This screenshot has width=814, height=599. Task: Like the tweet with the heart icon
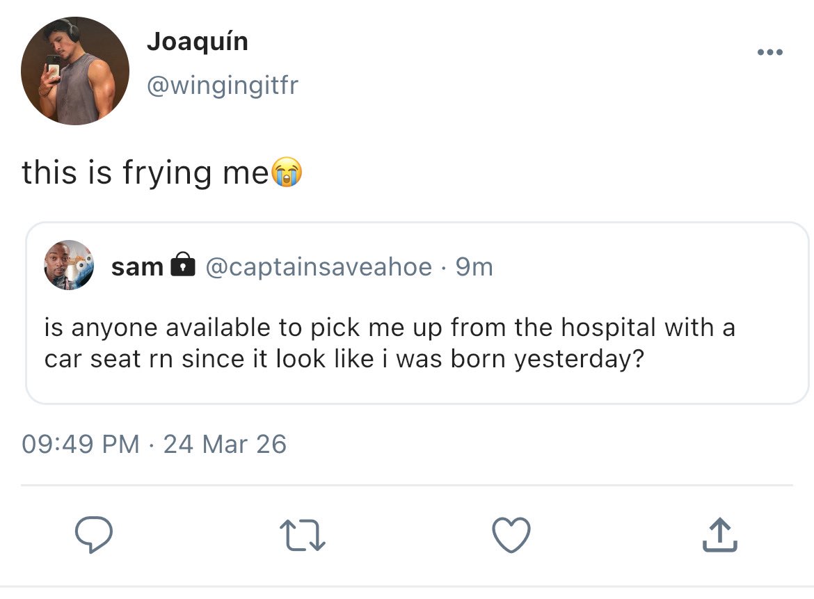pos(511,536)
